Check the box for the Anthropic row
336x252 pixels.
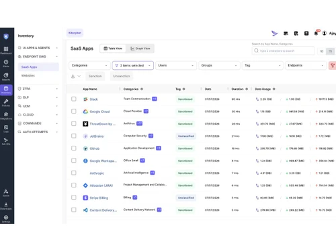pyautogui.click(x=74, y=173)
